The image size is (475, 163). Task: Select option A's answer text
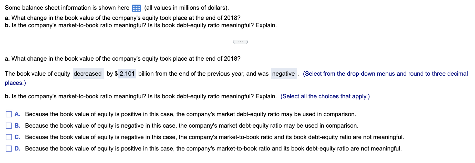click(x=190, y=114)
